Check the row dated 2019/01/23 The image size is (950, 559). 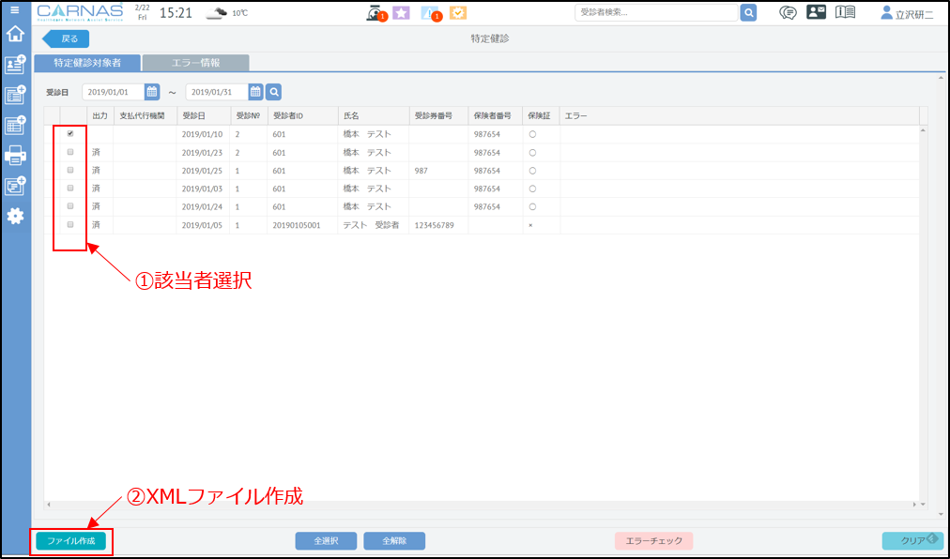pos(70,152)
